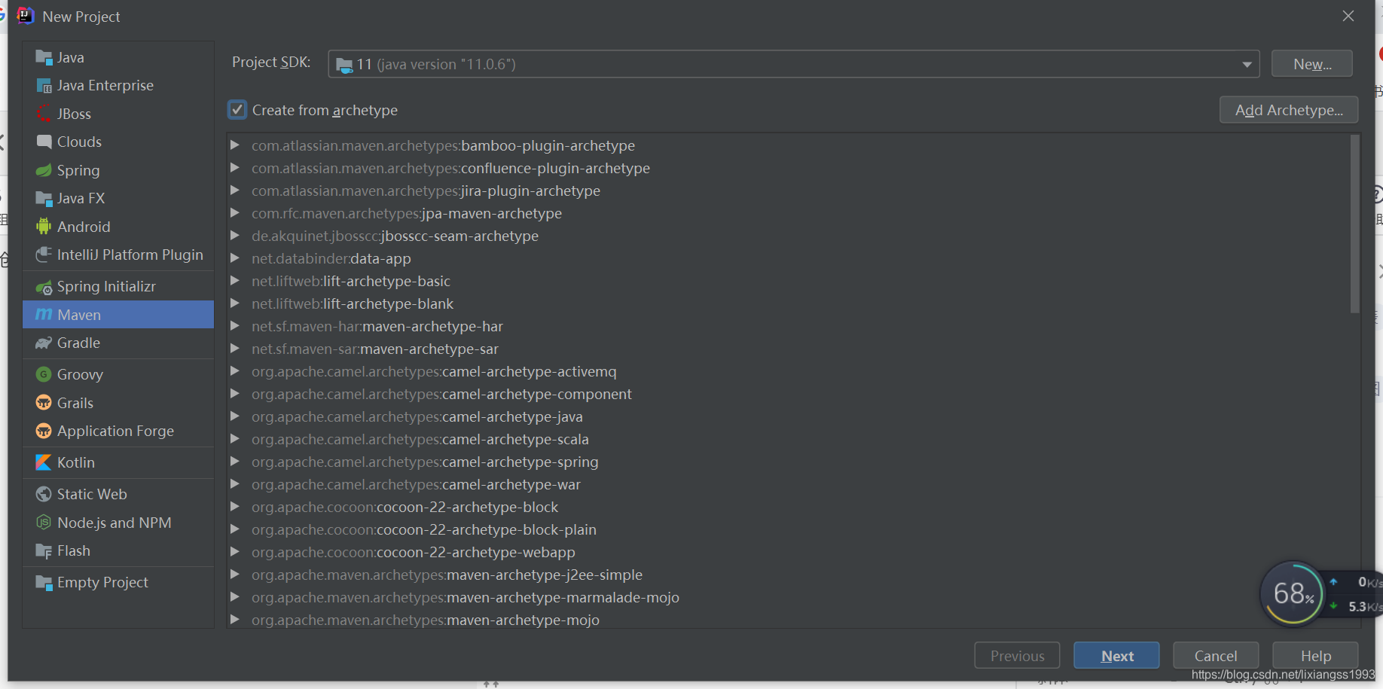
Task: Select Java Enterprise project type
Action: pos(118,86)
